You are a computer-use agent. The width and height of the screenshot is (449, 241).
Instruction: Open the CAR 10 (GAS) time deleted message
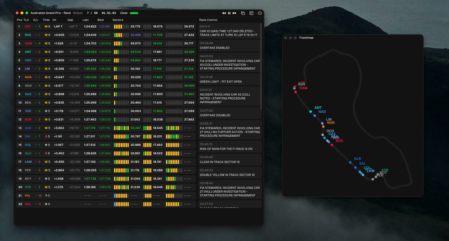[230, 31]
